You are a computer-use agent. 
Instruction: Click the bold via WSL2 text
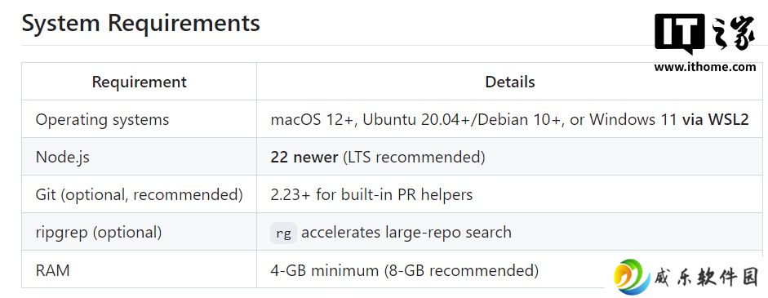[716, 119]
